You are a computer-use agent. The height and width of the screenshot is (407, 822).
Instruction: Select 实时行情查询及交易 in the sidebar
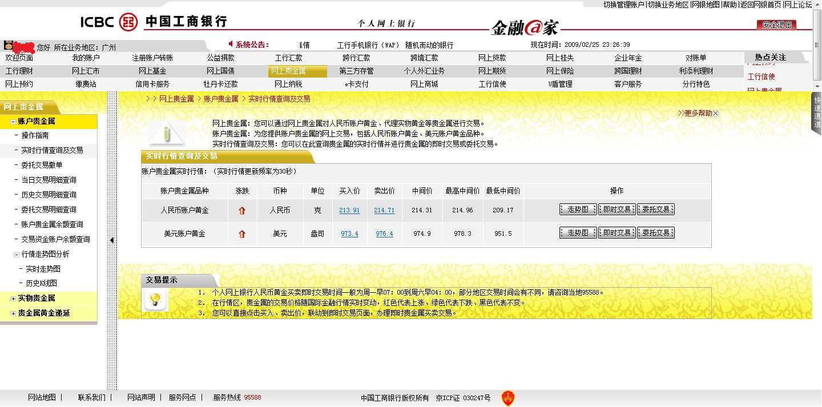point(52,151)
